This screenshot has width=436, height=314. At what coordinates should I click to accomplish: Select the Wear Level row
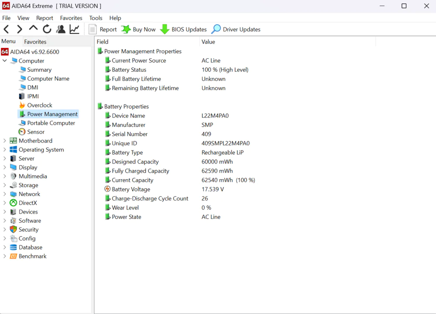235,207
